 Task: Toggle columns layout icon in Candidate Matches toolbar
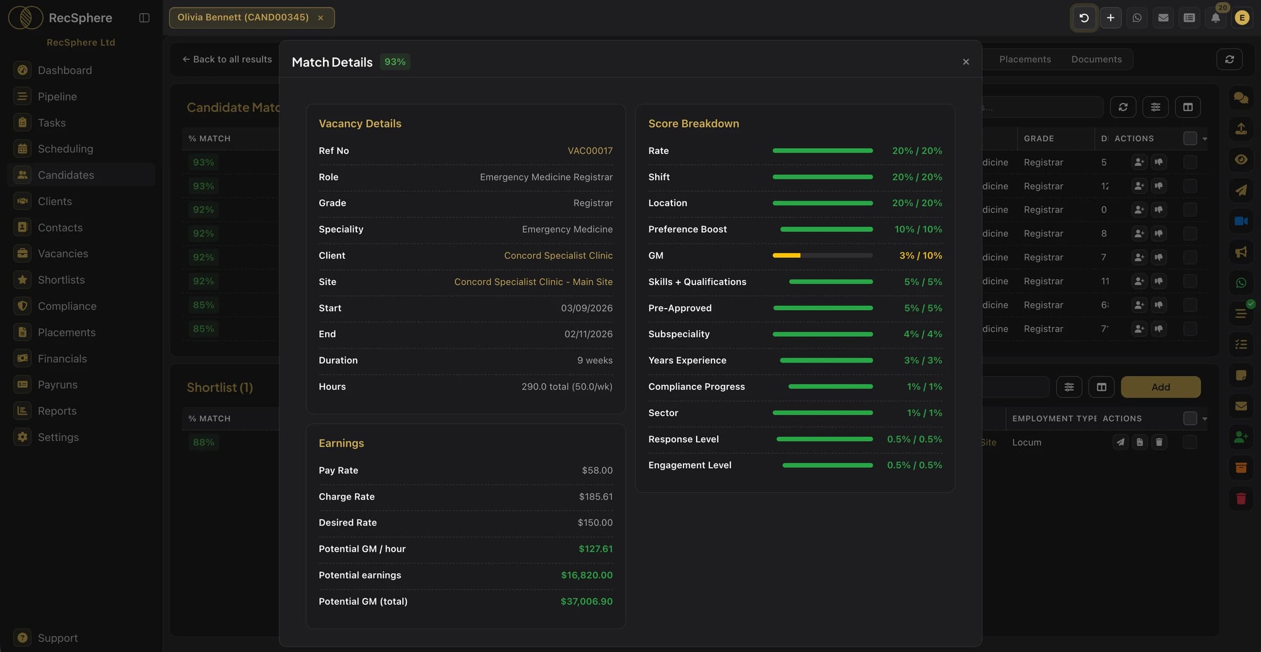click(1188, 107)
